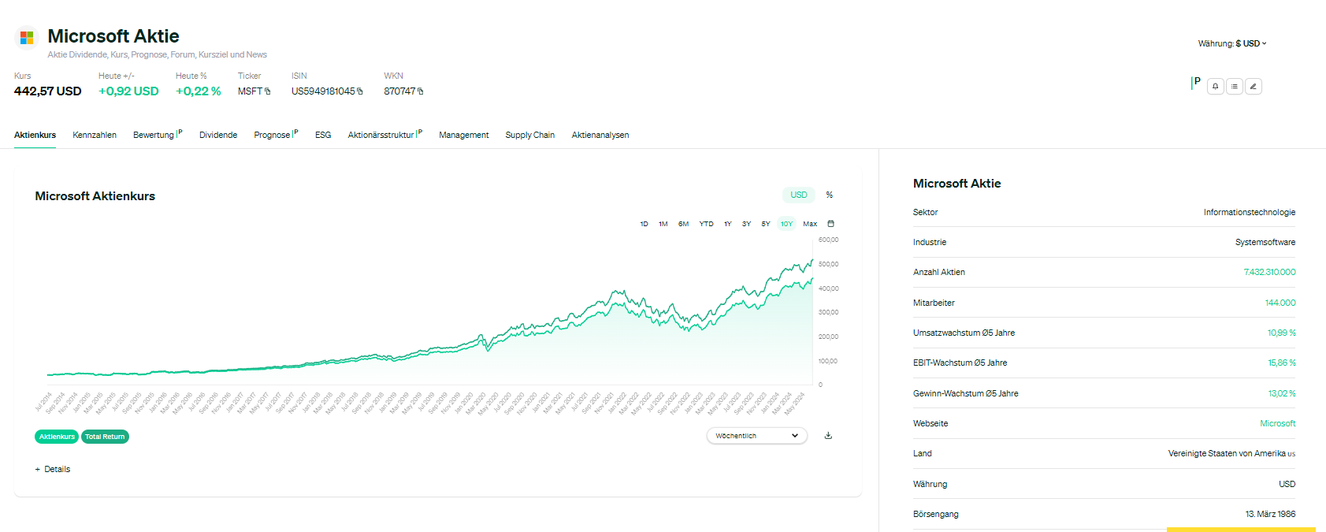Click the Microsoft Aktienkurs chart title

tap(95, 196)
